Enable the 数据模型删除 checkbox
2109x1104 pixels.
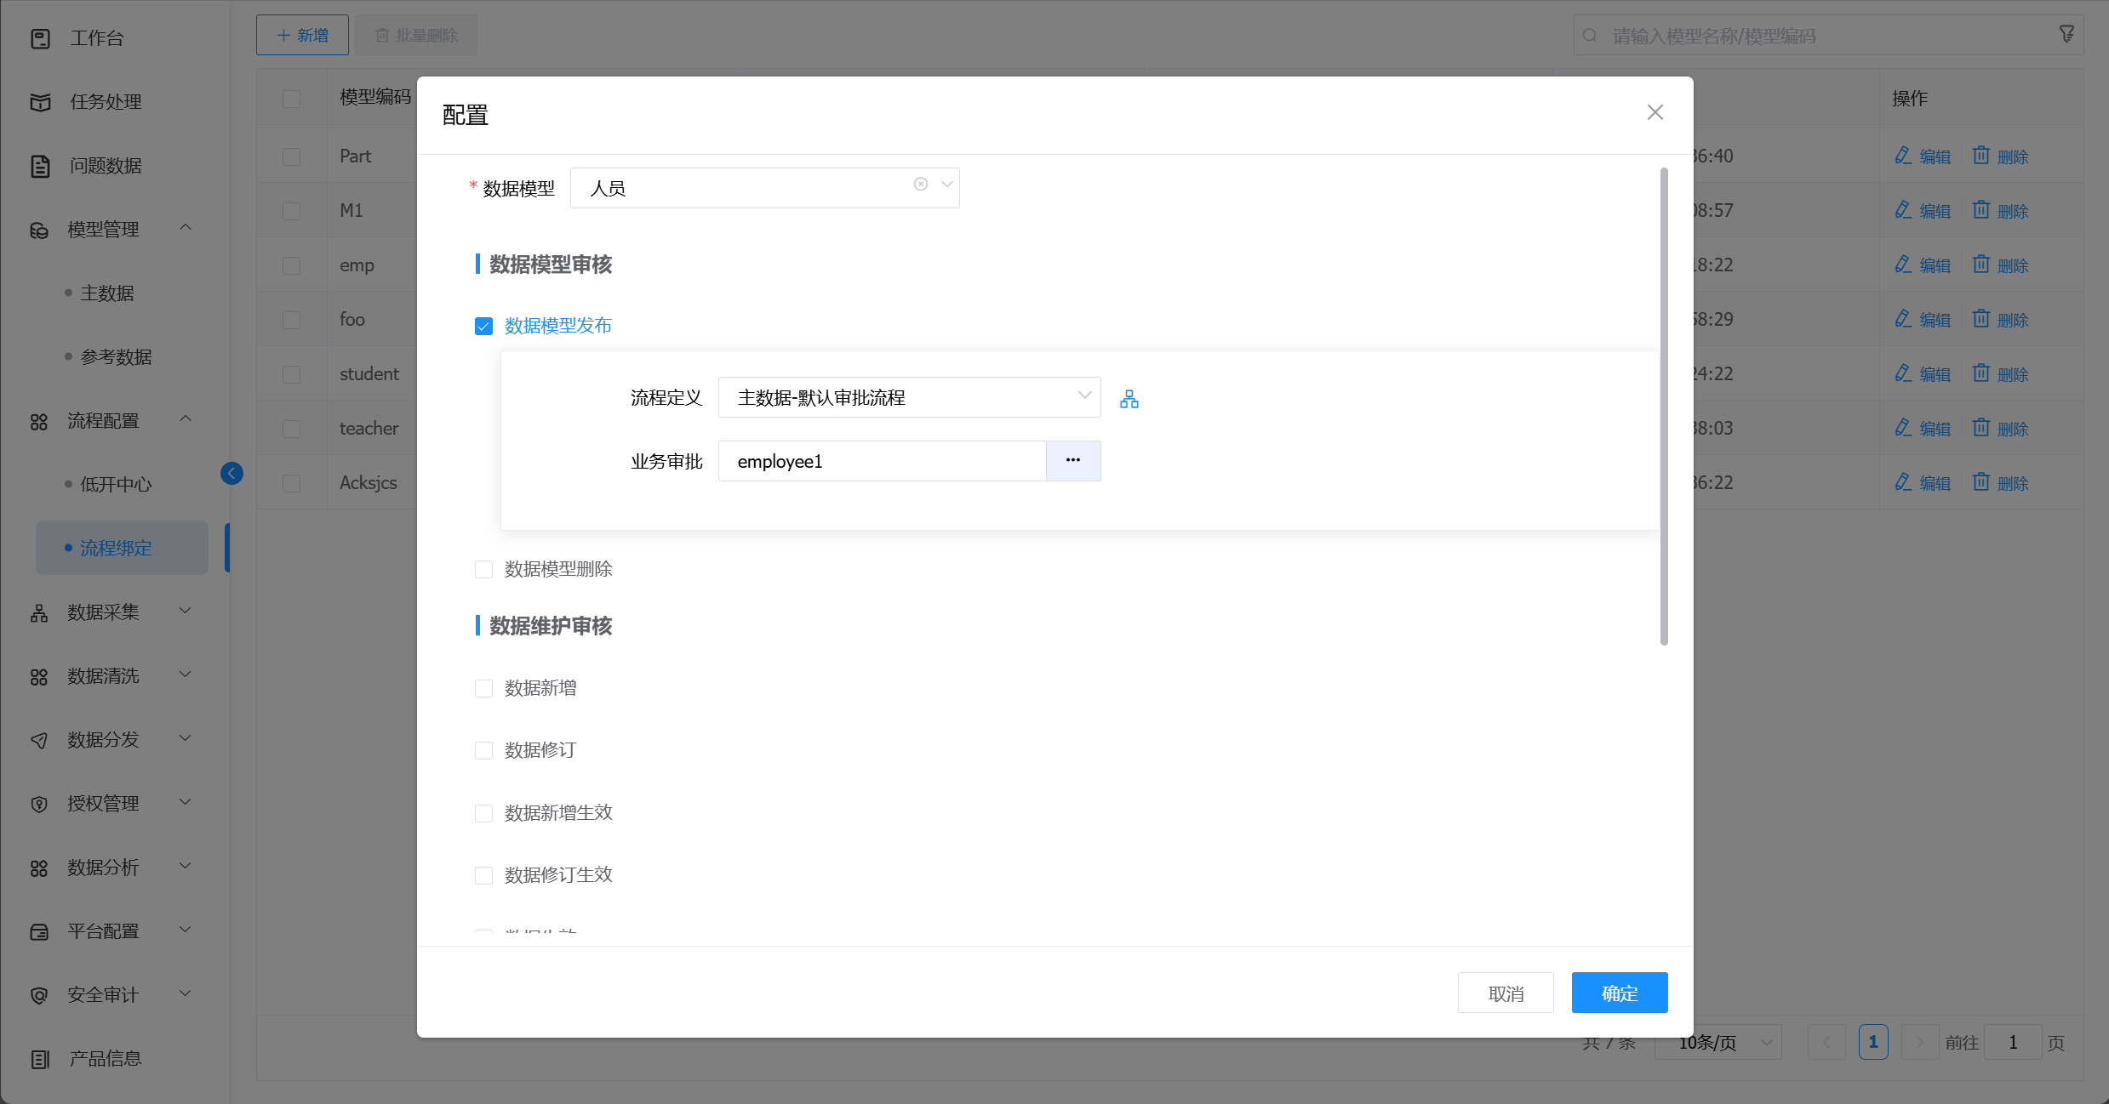pos(483,570)
